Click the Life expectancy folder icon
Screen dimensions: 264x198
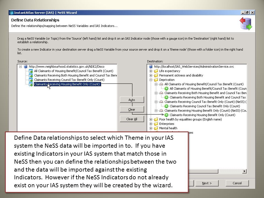(x=156, y=71)
